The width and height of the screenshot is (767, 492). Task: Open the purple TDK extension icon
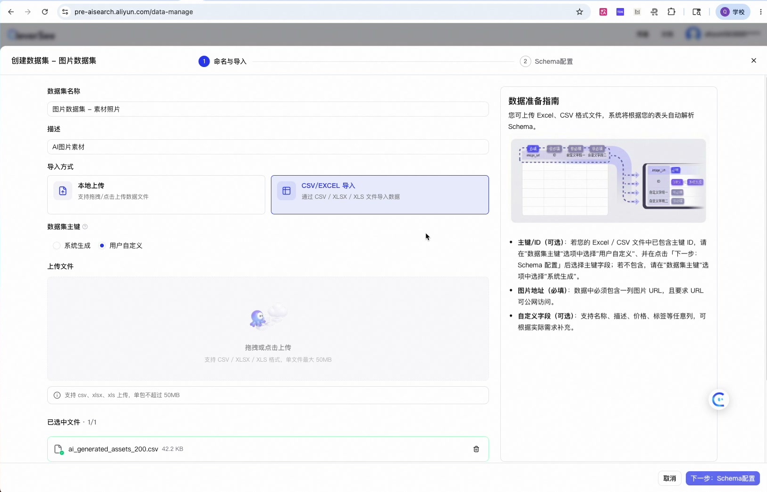pos(620,12)
